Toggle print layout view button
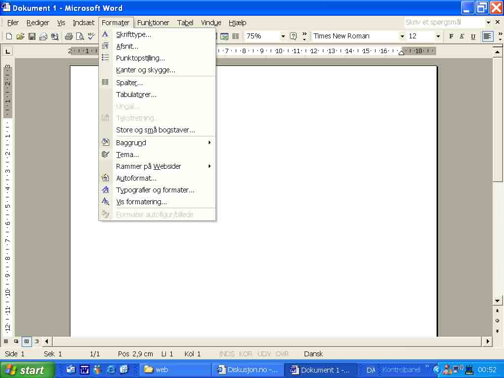The height and width of the screenshot is (378, 504). coord(27,342)
